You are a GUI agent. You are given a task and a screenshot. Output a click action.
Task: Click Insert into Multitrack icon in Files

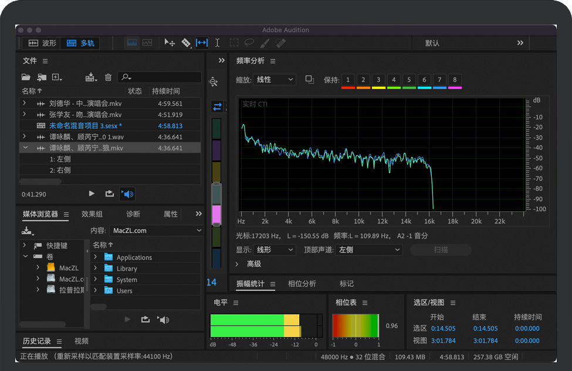(x=90, y=77)
